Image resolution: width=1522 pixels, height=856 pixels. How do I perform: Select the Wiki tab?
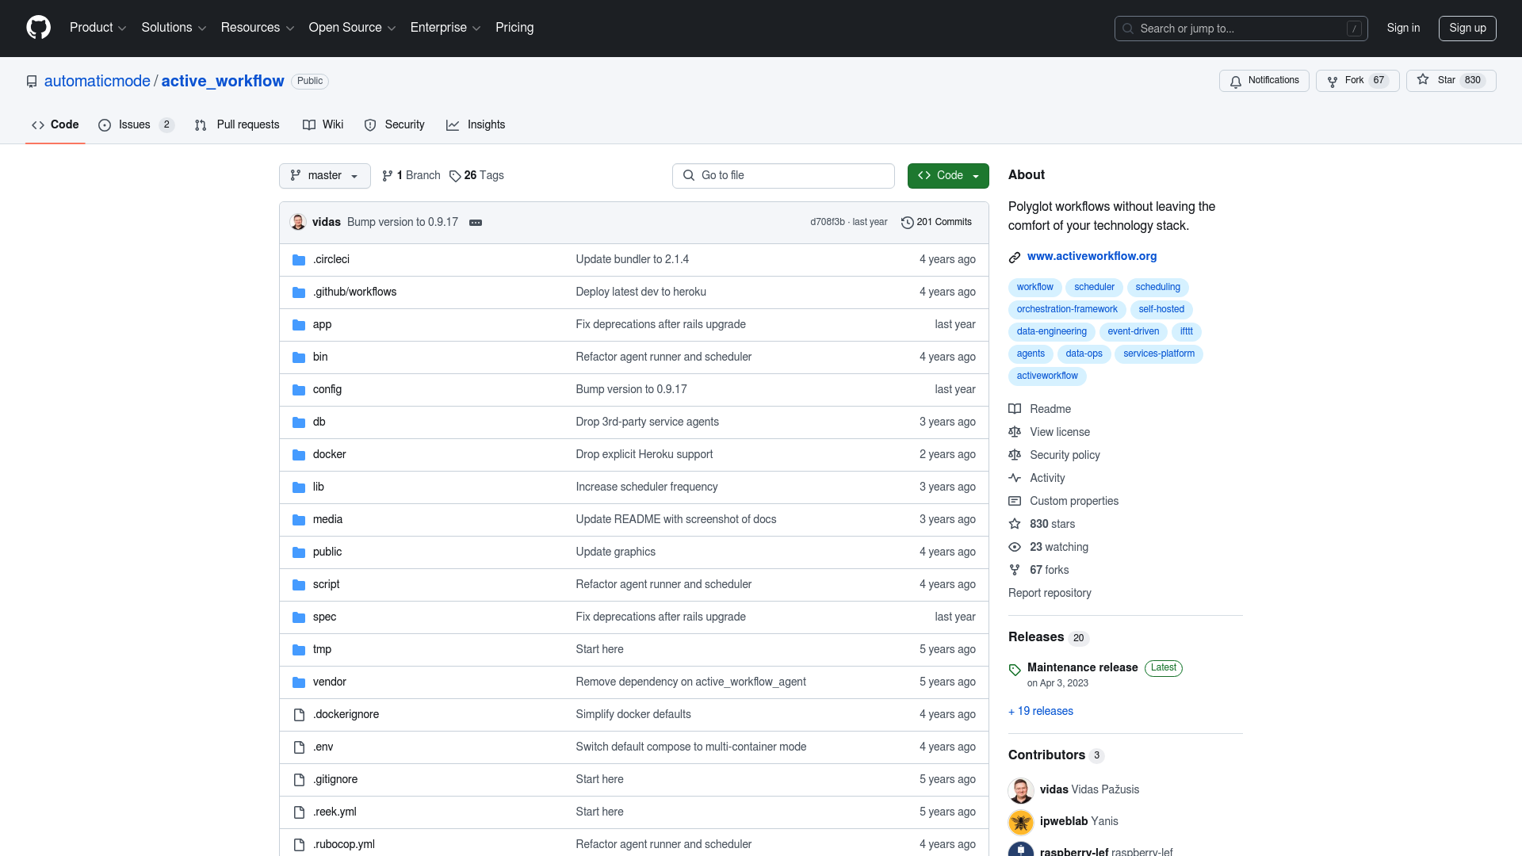click(x=332, y=124)
